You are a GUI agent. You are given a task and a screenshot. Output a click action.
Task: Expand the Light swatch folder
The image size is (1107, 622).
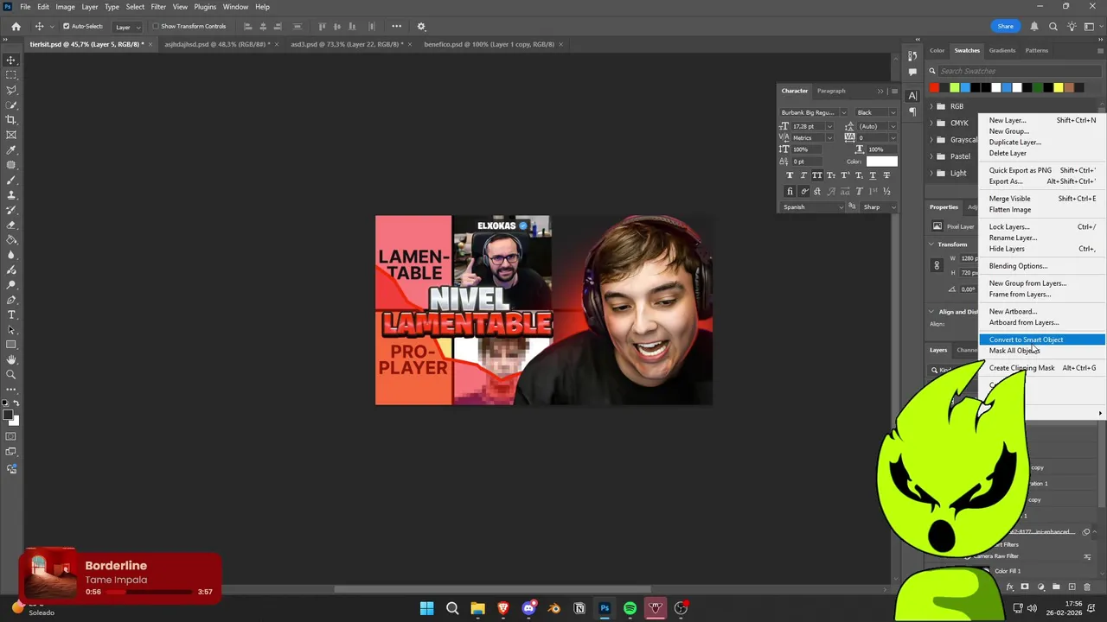[932, 173]
